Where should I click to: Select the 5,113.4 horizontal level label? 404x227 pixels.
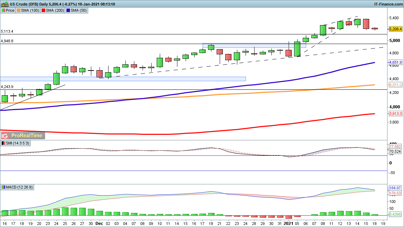pyautogui.click(x=7, y=31)
